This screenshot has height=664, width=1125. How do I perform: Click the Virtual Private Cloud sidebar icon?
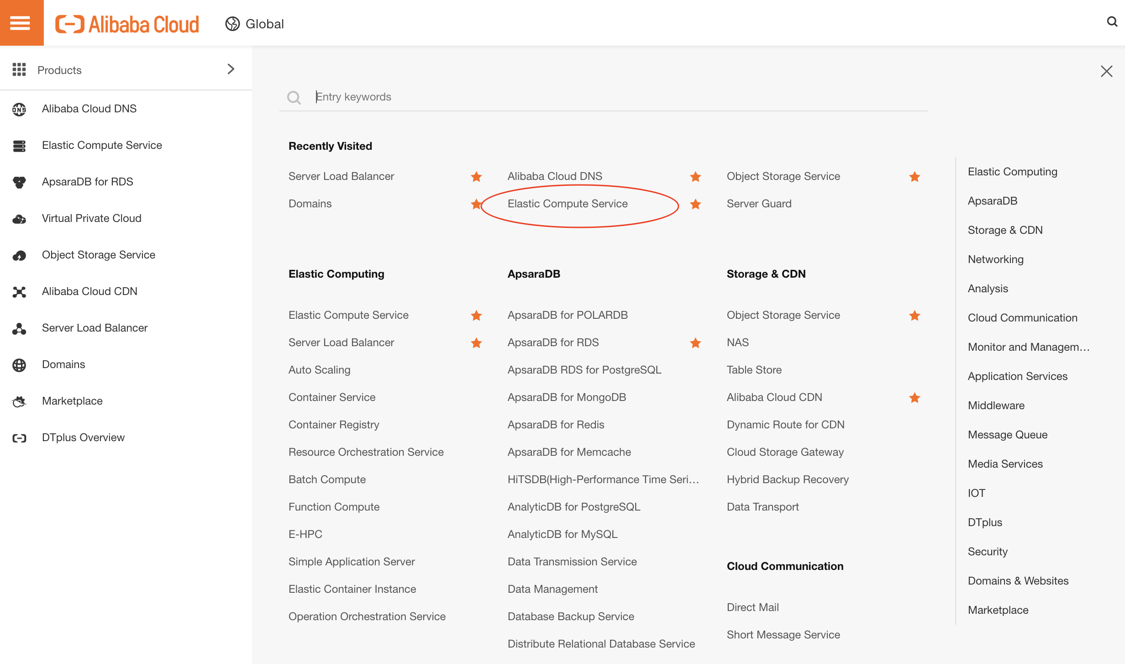coord(19,219)
